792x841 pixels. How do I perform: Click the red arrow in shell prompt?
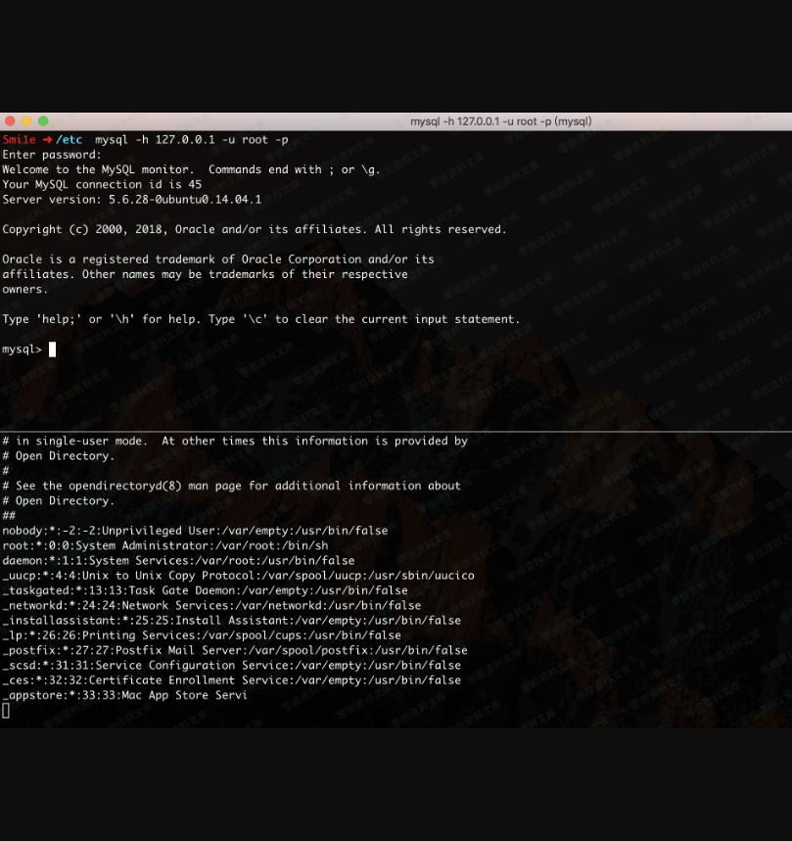click(x=46, y=140)
